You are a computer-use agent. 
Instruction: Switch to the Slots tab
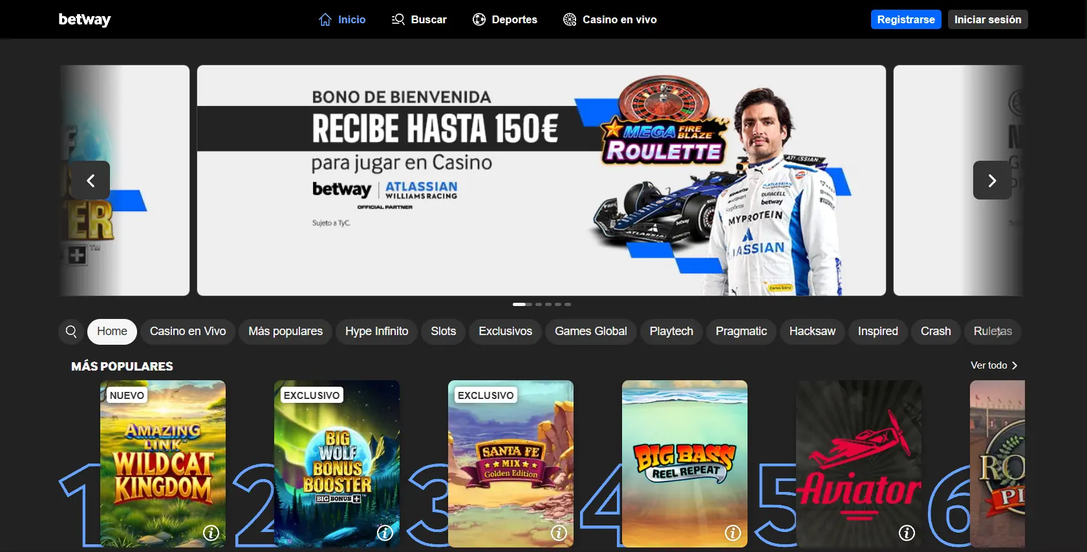444,331
